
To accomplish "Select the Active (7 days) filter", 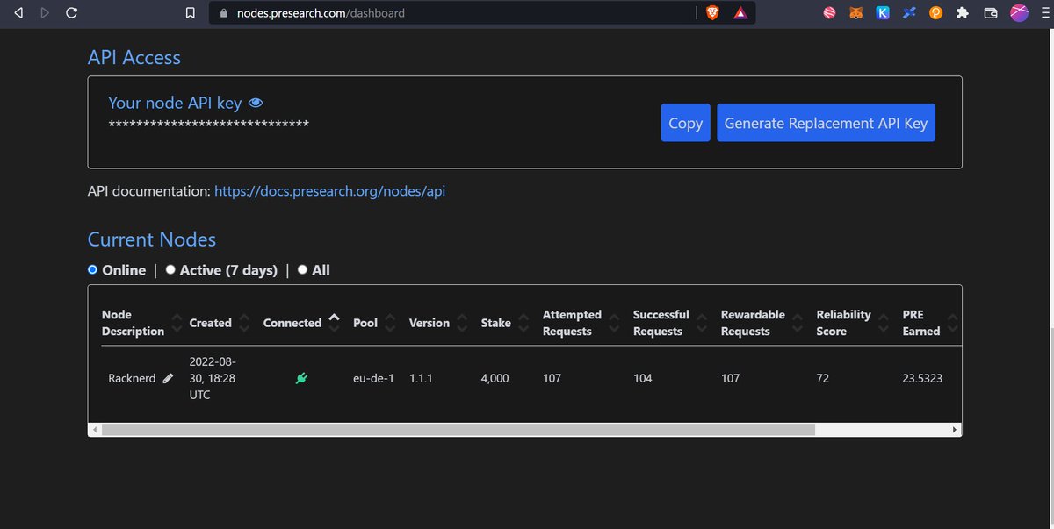I will pos(170,270).
